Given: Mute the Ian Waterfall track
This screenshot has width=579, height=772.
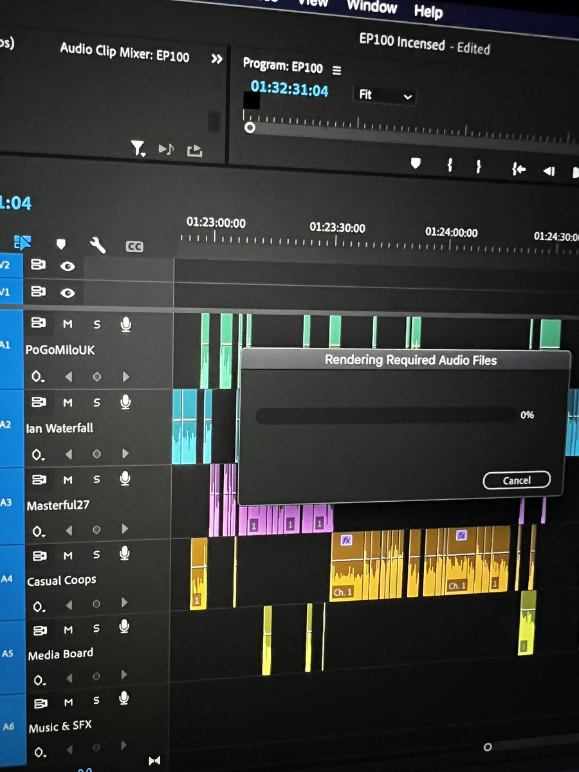Looking at the screenshot, I should pyautogui.click(x=68, y=403).
